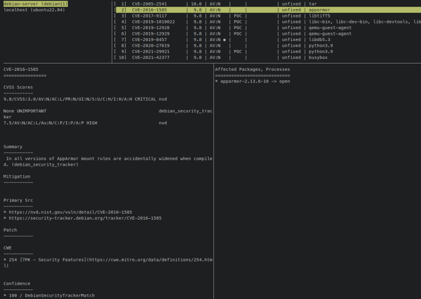Select the CVE-2017-9117 row
This screenshot has width=421, height=299.
coord(267,16)
